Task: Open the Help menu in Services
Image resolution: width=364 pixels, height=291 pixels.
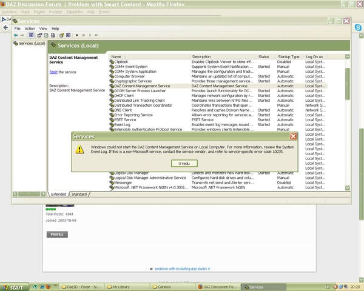Action: click(55, 28)
